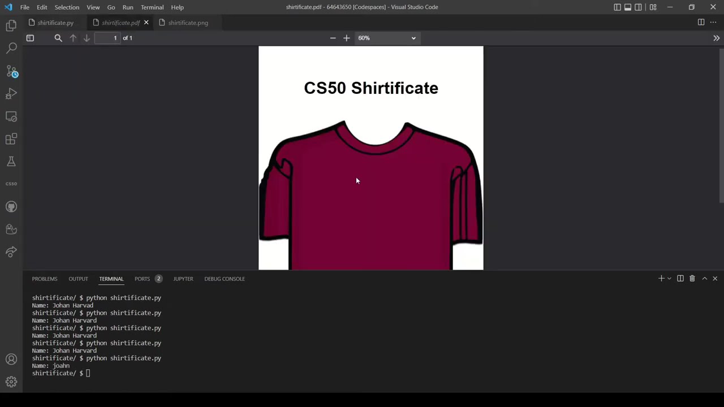Toggle the PDF viewer sidebar
Screen dimensions: 724x407
coord(30,38)
